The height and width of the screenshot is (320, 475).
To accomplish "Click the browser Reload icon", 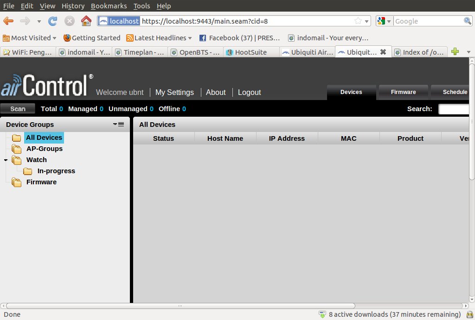I will click(x=53, y=21).
